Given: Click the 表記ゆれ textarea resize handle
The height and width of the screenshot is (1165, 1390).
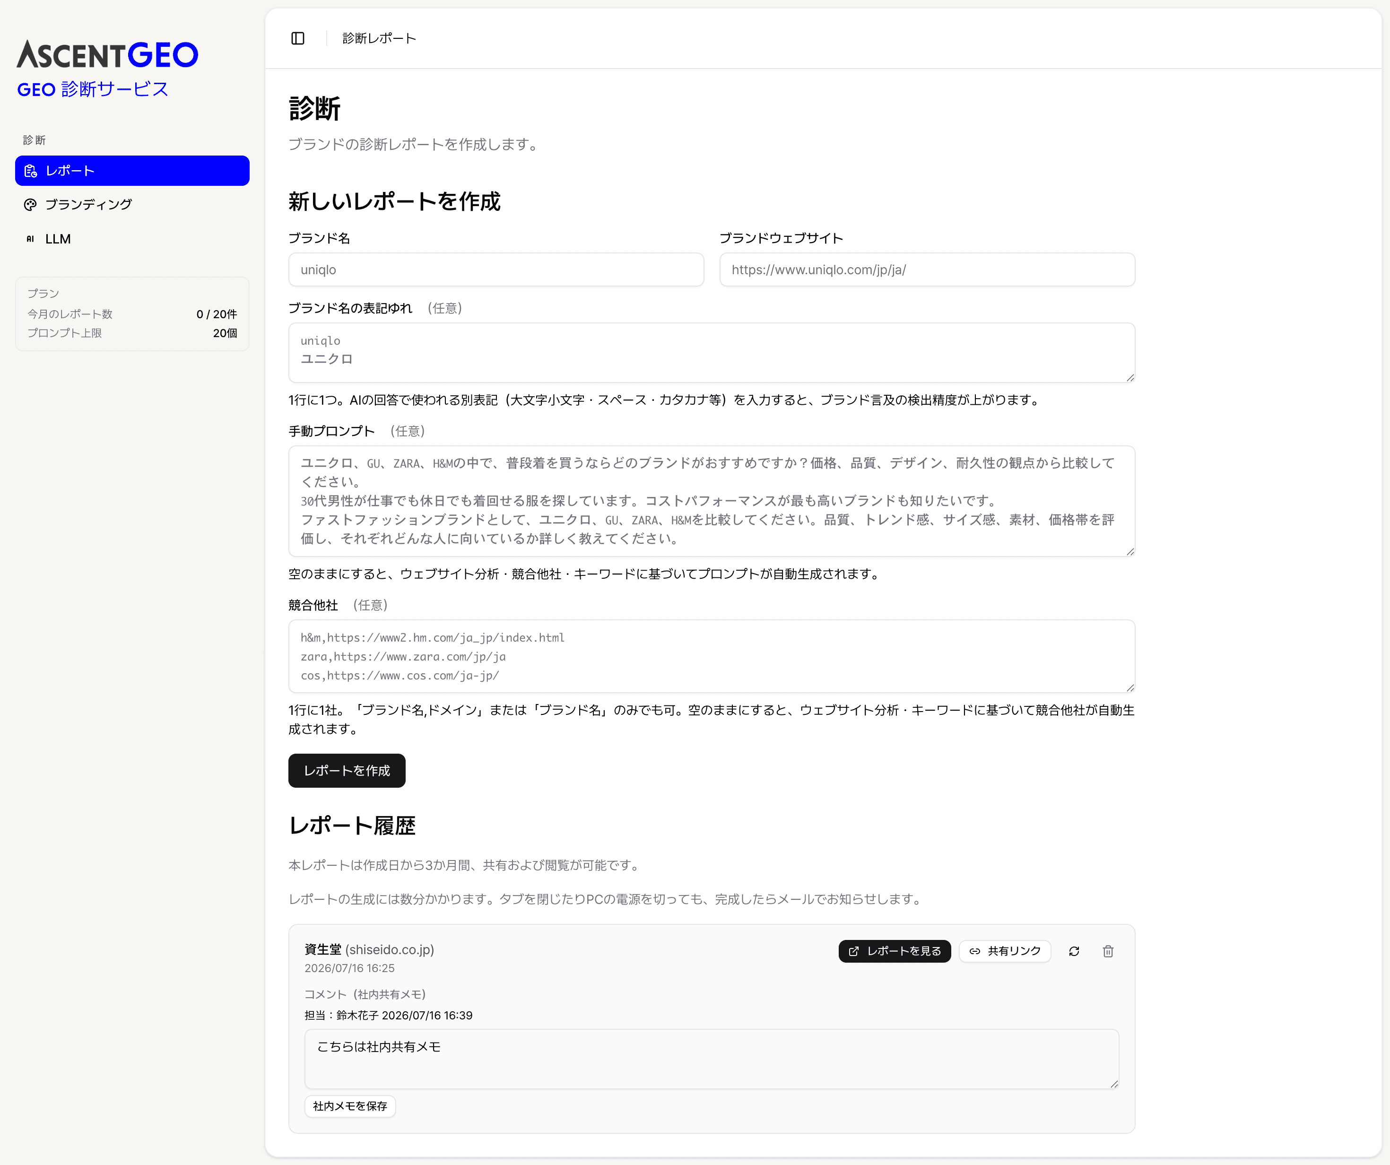Looking at the screenshot, I should 1130,377.
